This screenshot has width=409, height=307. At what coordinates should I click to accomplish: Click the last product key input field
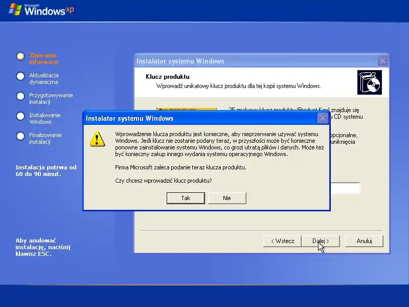[345, 188]
